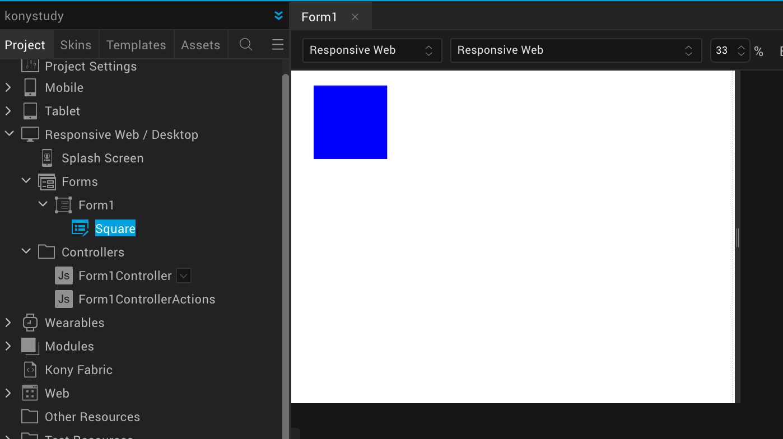
Task: Click the Js icon next to Form1Controller
Action: pos(64,275)
